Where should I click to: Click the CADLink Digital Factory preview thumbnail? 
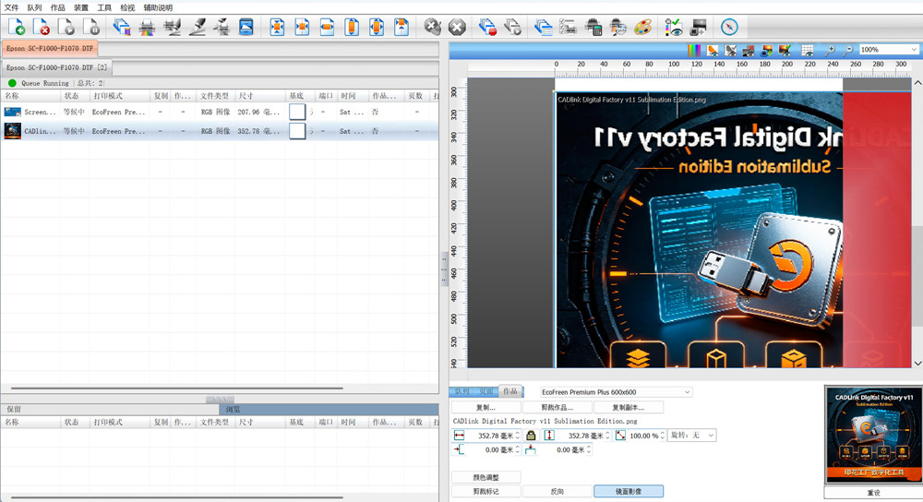[x=873, y=435]
